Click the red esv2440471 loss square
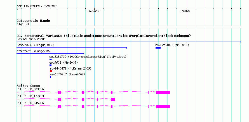249x122 pixels. click(51, 71)
